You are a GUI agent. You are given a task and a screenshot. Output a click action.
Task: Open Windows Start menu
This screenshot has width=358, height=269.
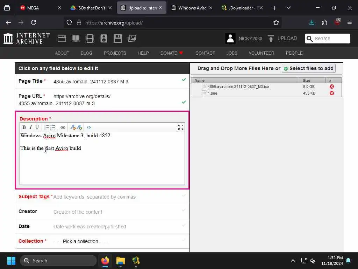[11, 261]
